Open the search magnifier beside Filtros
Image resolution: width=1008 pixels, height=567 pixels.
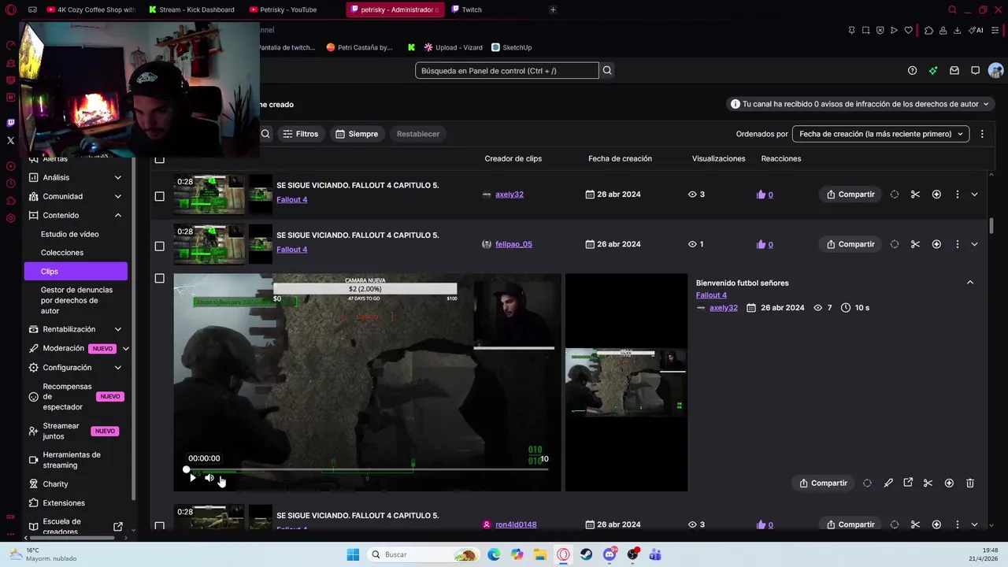(x=265, y=134)
